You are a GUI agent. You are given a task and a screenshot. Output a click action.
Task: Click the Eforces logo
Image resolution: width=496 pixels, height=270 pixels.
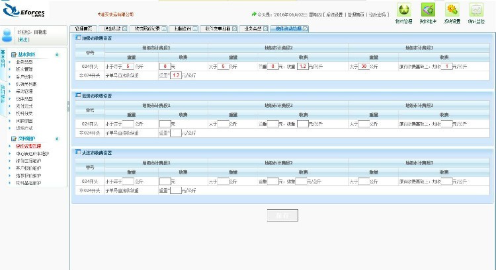(26, 11)
